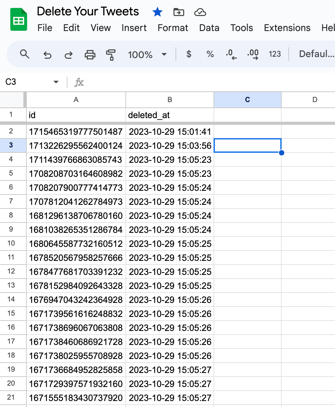Select column B header
The width and height of the screenshot is (335, 407).
[x=170, y=100]
